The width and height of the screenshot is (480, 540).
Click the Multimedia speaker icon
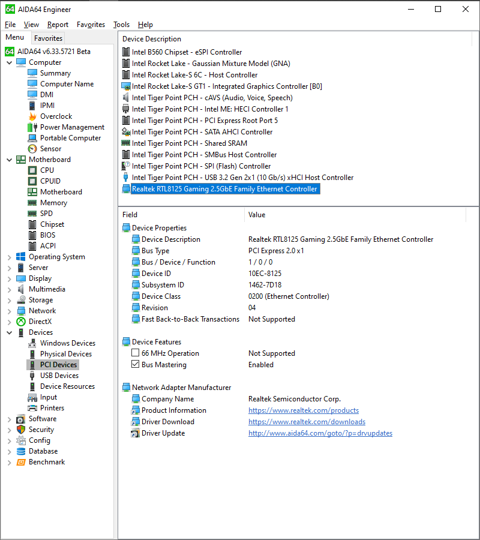click(x=21, y=289)
